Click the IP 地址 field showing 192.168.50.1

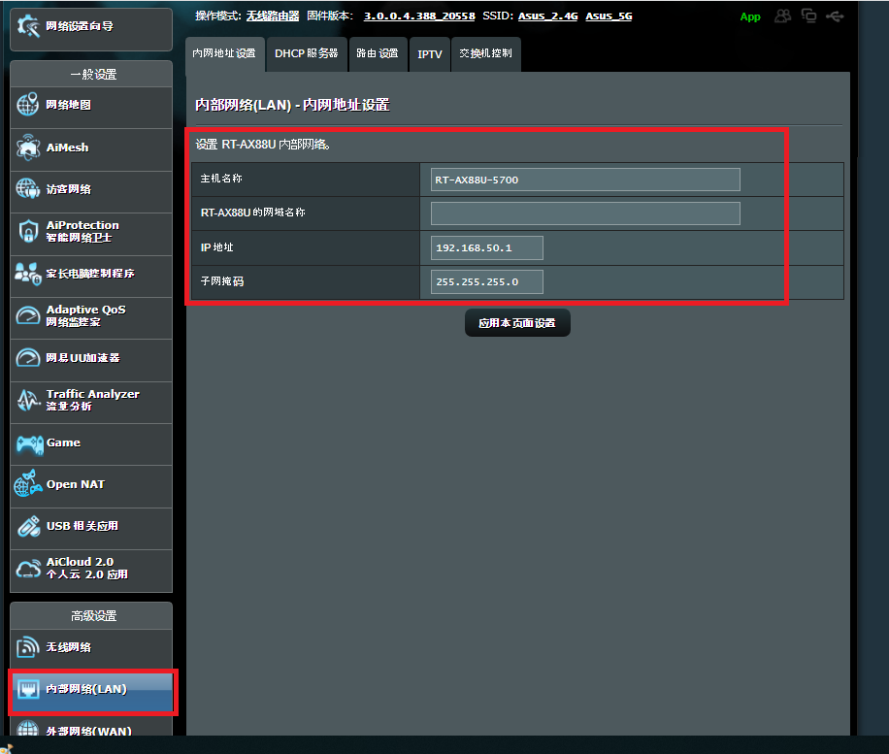(x=486, y=248)
